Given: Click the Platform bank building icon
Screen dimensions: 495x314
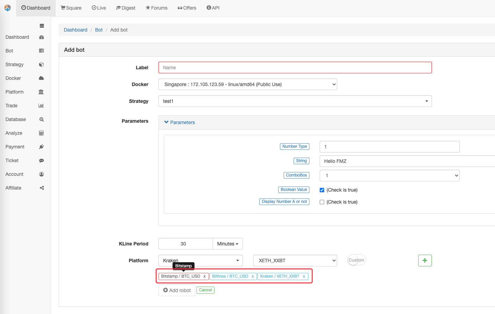Looking at the screenshot, I should (41, 92).
